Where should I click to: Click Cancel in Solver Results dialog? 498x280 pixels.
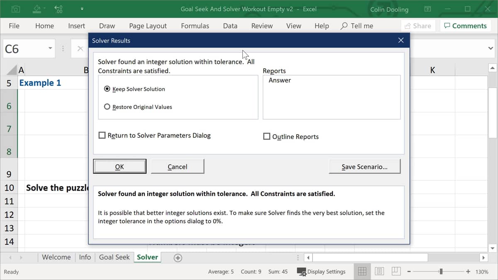[178, 166]
